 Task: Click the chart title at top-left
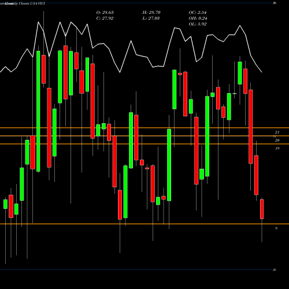(23, 3)
